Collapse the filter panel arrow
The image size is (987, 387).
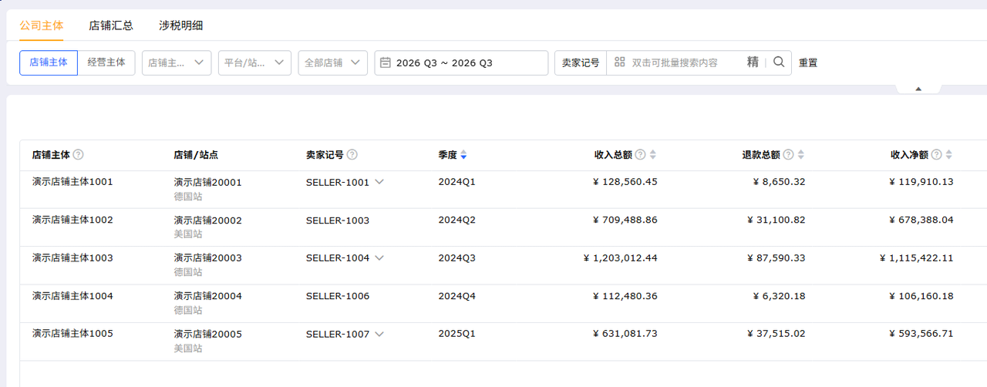[918, 89]
